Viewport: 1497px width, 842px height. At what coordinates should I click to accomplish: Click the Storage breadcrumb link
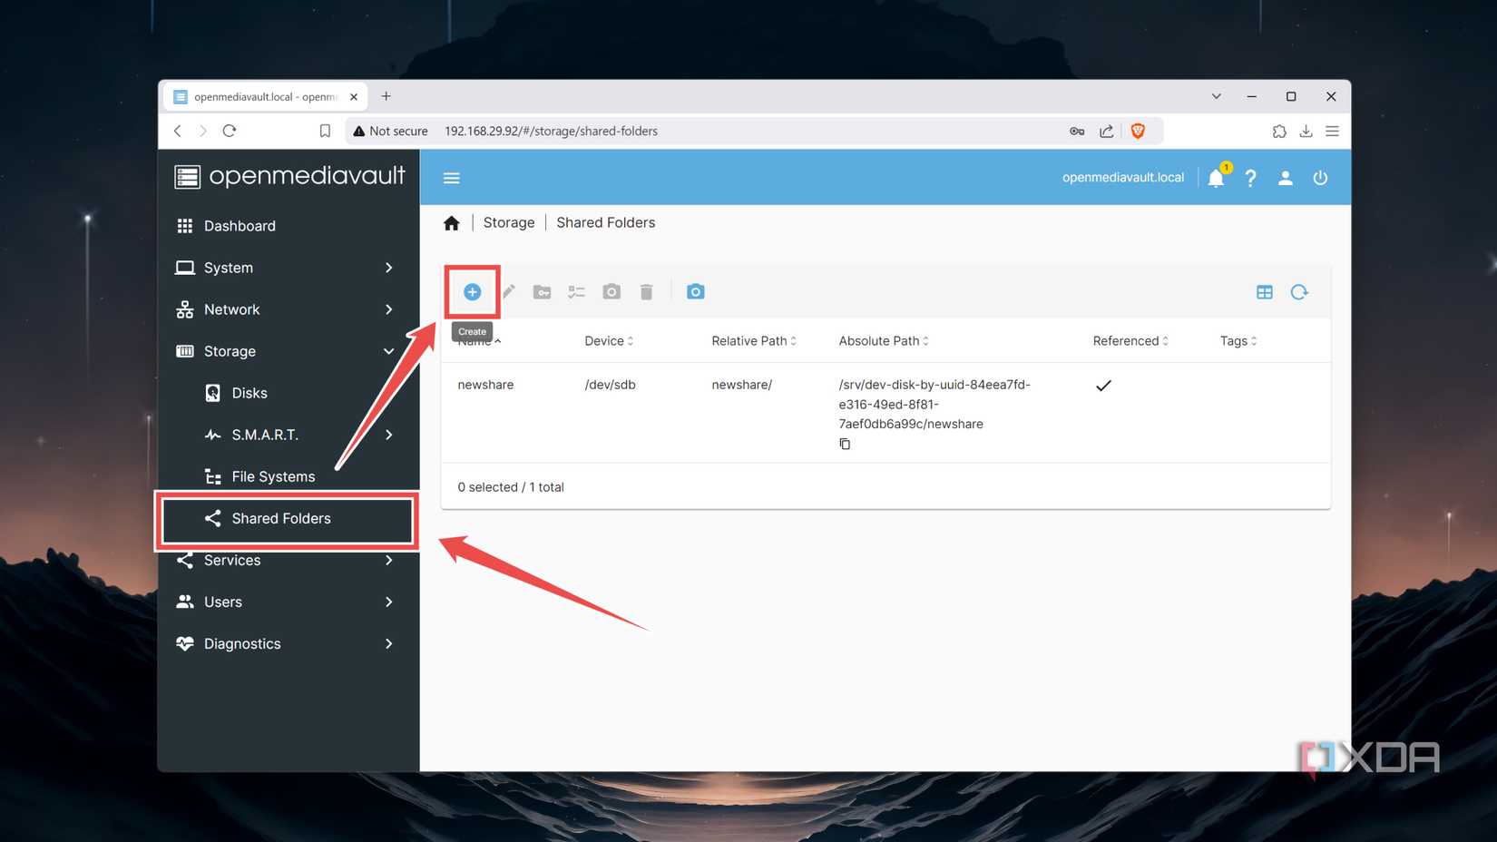pyautogui.click(x=508, y=222)
